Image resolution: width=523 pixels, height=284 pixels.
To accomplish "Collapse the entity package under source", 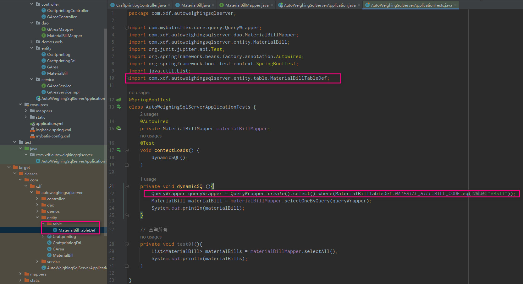I will (31, 48).
